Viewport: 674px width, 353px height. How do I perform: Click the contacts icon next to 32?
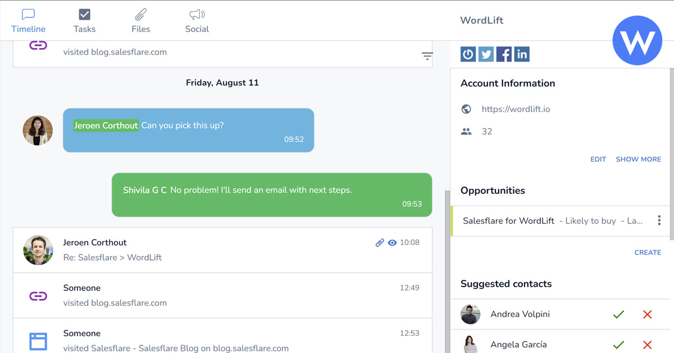[x=466, y=131]
